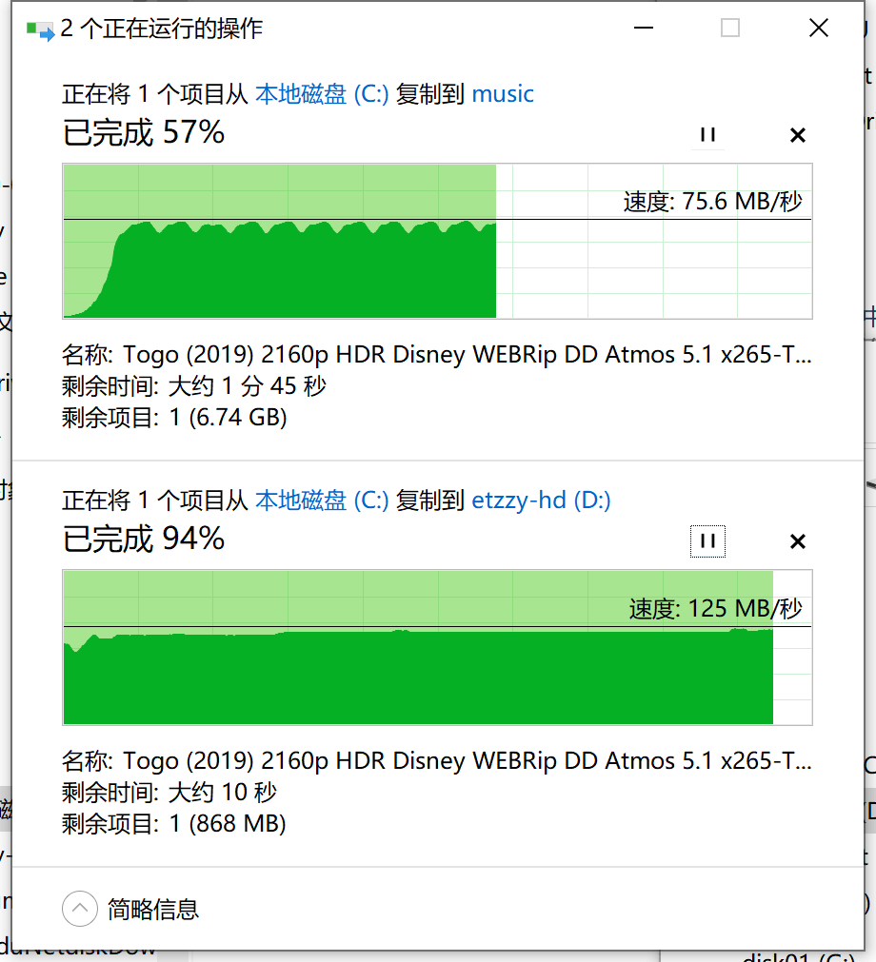Click the 2 个正在运行的操作 window title
Image resolution: width=876 pixels, height=962 pixels.
point(162,29)
